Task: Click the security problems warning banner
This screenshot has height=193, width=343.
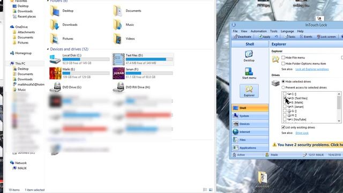Action: 307,145
